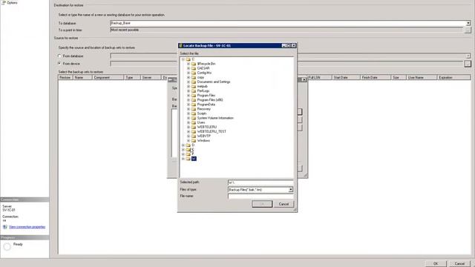Select the WEBTELERU_TEST folder name
Screen dimensions: 475x267
[x=212, y=132]
